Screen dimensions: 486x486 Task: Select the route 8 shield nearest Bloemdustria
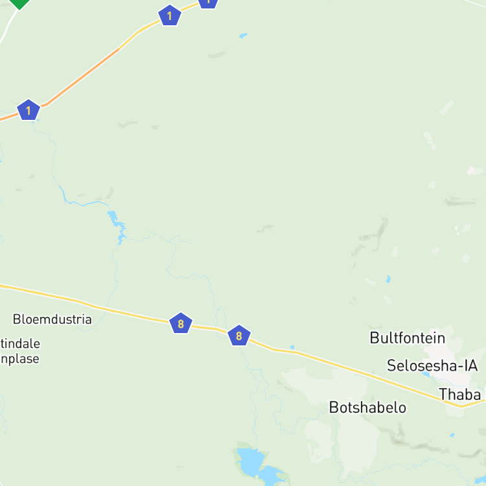click(x=181, y=323)
